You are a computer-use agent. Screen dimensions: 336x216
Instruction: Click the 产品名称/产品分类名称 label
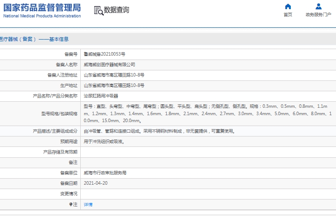[x=55, y=96]
